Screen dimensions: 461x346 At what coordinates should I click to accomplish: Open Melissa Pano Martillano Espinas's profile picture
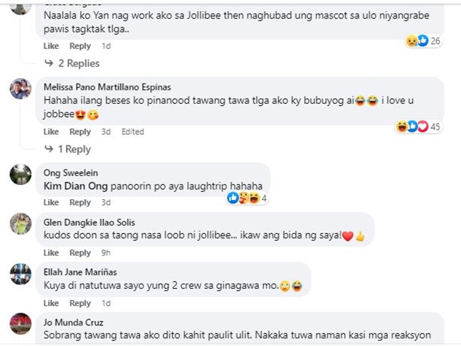20,89
